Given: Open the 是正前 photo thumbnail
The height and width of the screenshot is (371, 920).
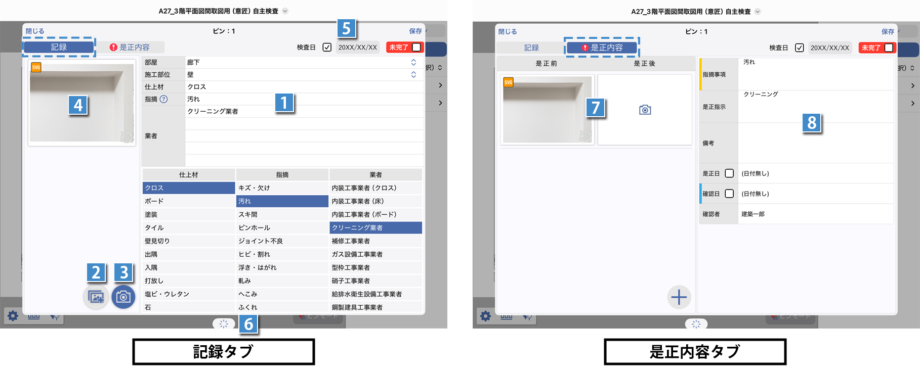Looking at the screenshot, I should (x=547, y=110).
